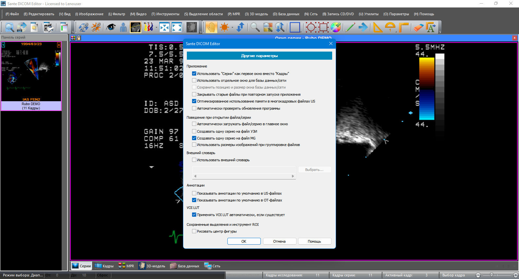Click the Отмена button

coord(279,241)
